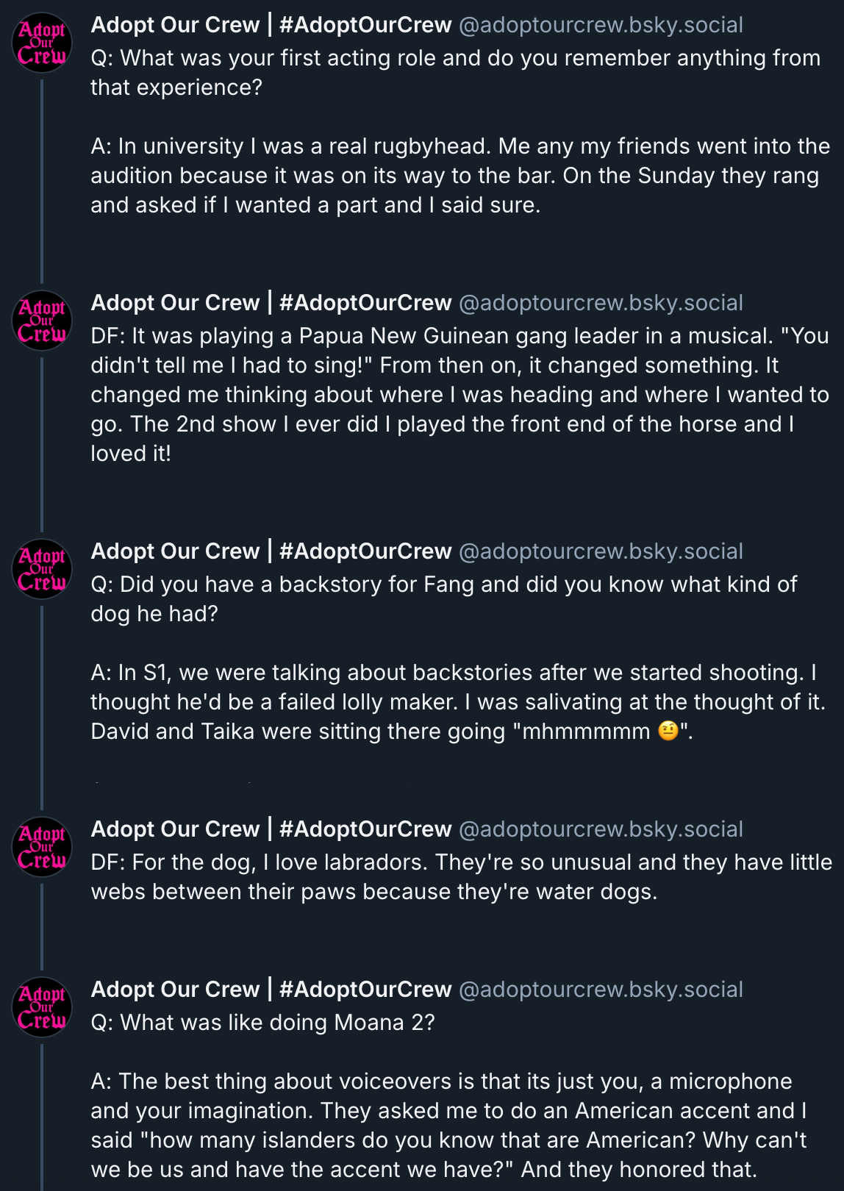The height and width of the screenshot is (1191, 844).
Task: Click author name above the Fang backstory question
Action: coord(271,551)
